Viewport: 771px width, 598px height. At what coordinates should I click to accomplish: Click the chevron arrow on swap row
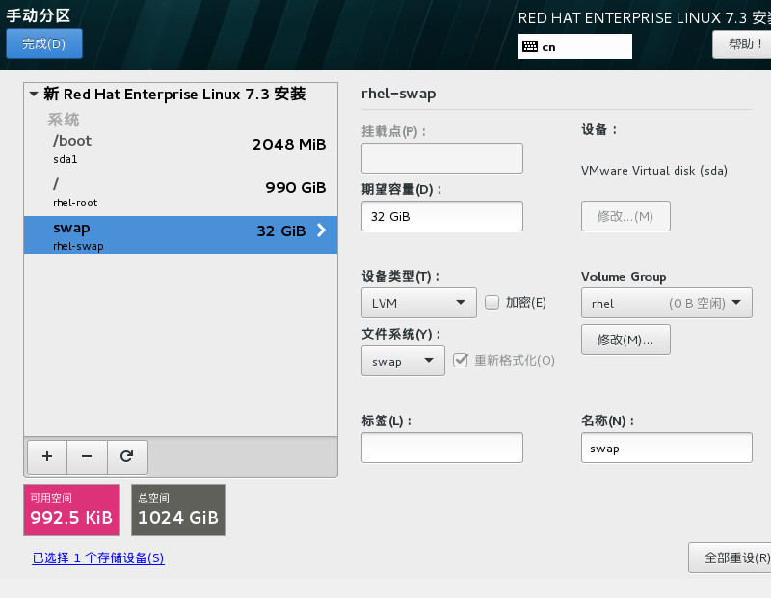coord(321,231)
